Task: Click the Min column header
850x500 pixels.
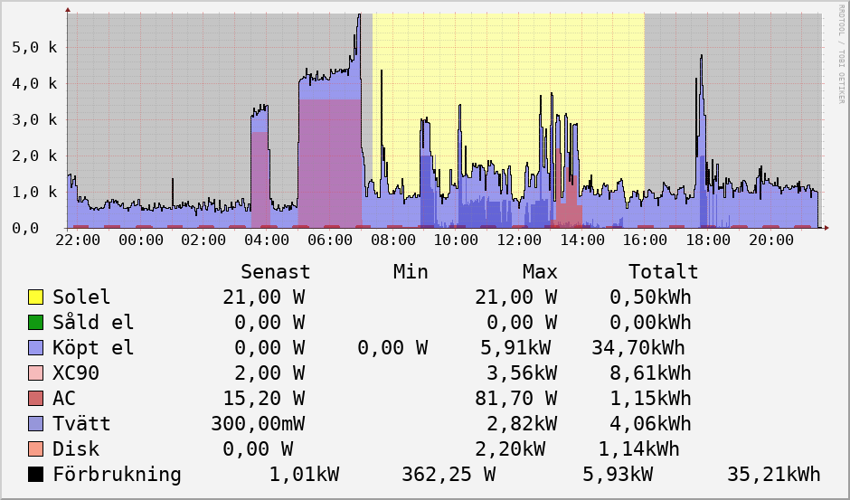Action: (x=411, y=272)
